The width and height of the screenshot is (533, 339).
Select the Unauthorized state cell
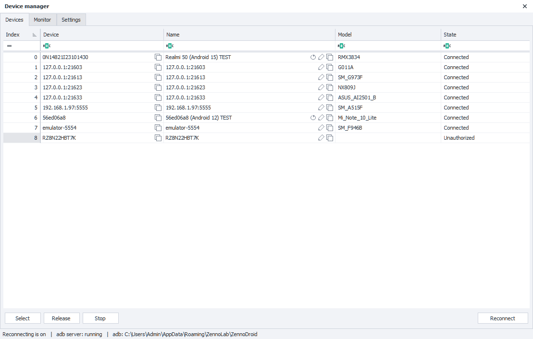click(485, 138)
